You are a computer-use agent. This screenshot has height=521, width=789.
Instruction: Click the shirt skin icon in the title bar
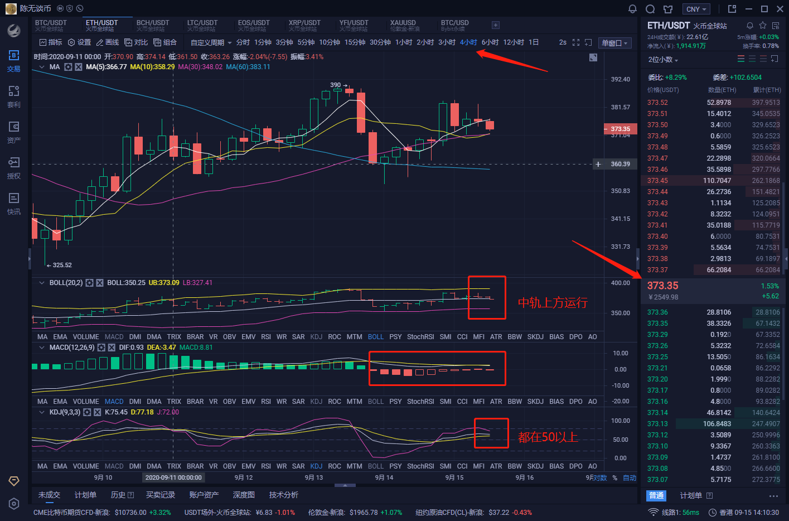click(x=668, y=9)
